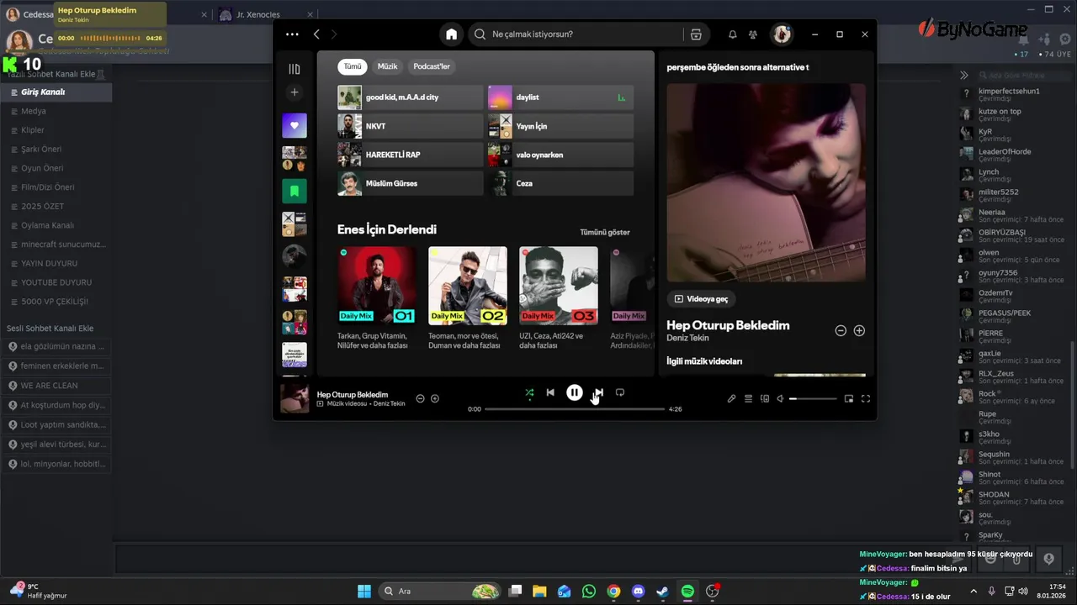Open Yayın İçin playlist shortcut

pyautogui.click(x=560, y=126)
